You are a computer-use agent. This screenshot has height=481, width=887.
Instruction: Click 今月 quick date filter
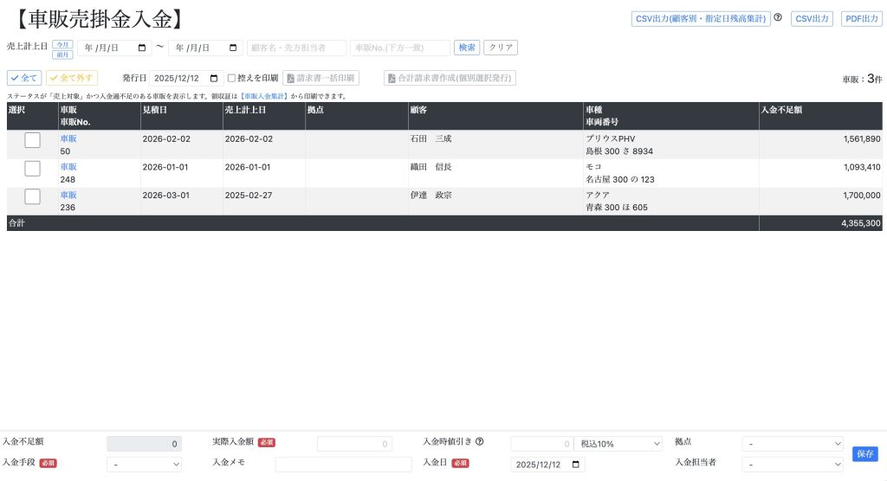62,43
